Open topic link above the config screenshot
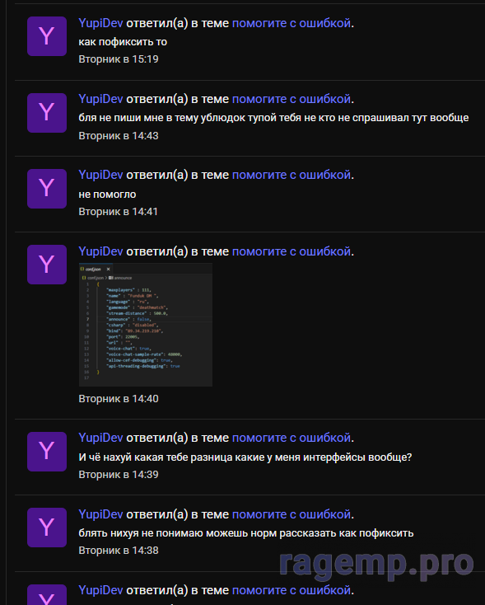 point(291,251)
